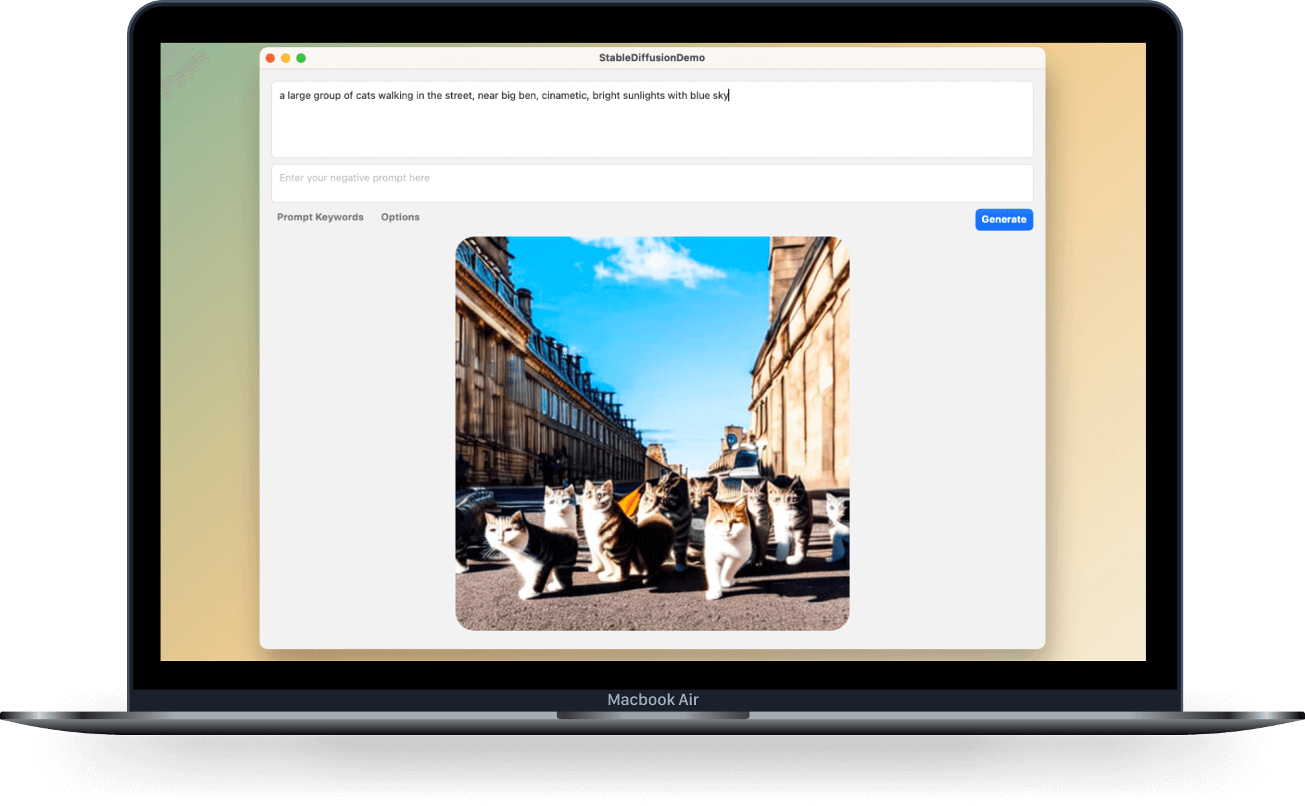Click the StableDiffusionDemo window title
Image resolution: width=1305 pixels, height=806 pixels.
pyautogui.click(x=651, y=58)
